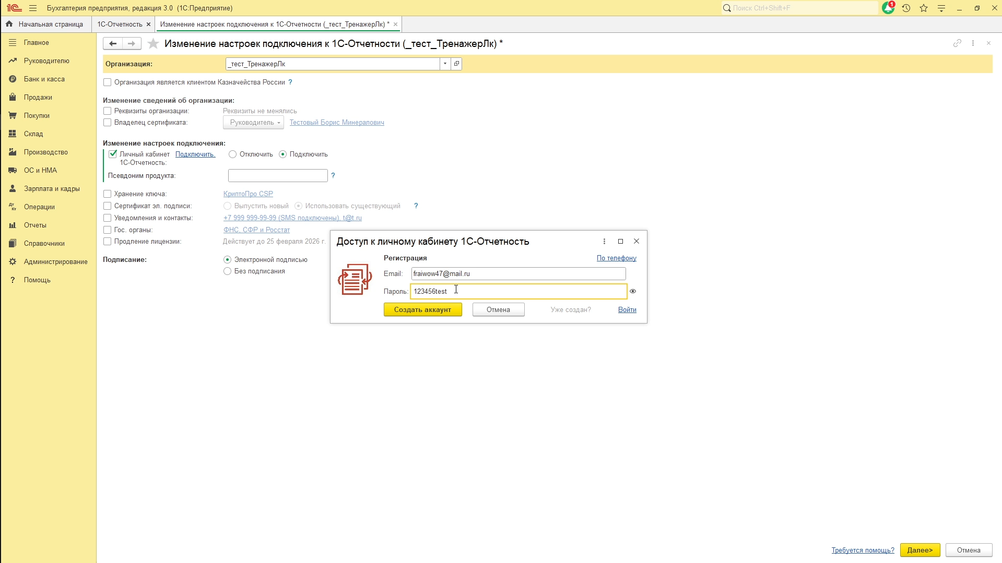Screen dimensions: 1002x563
Task: Open Главное sidebar menu
Action: click(x=37, y=42)
